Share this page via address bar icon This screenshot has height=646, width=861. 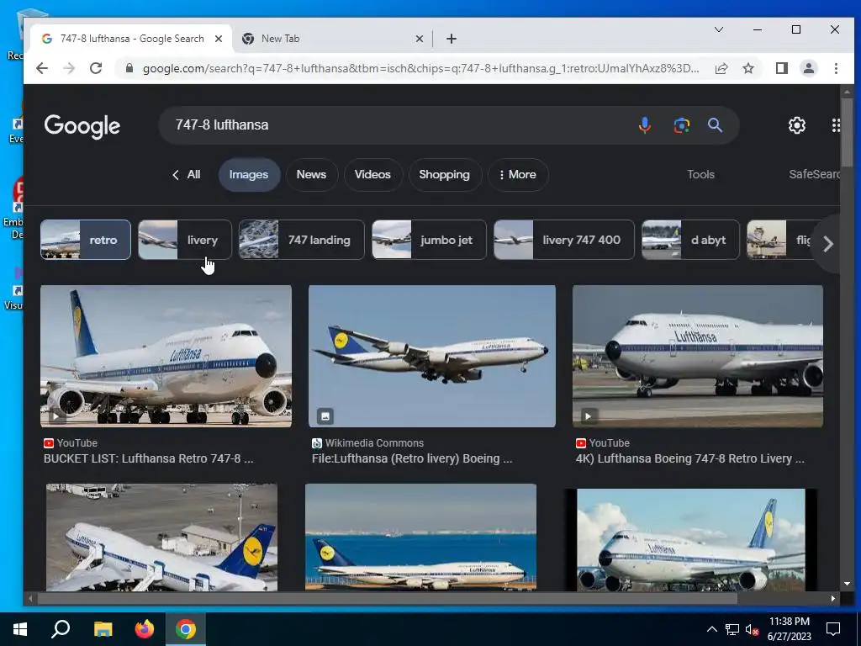click(721, 68)
